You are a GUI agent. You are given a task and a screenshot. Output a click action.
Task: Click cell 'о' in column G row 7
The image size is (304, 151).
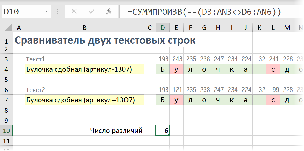(204, 100)
